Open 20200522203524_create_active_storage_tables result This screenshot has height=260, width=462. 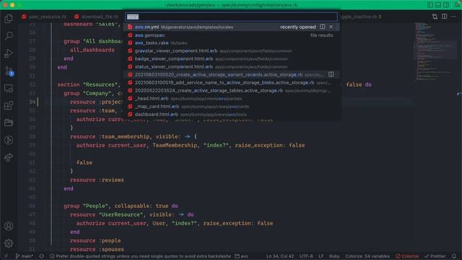click(231, 90)
